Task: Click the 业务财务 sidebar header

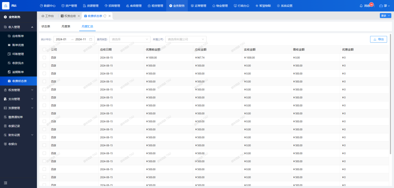Action: click(18, 17)
